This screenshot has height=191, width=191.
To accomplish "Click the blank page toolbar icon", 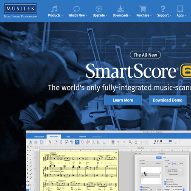I will 56,142.
